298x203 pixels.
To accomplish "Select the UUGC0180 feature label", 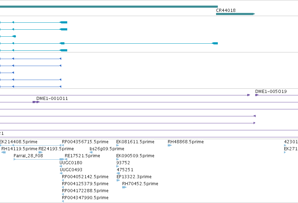I will 71,163.
